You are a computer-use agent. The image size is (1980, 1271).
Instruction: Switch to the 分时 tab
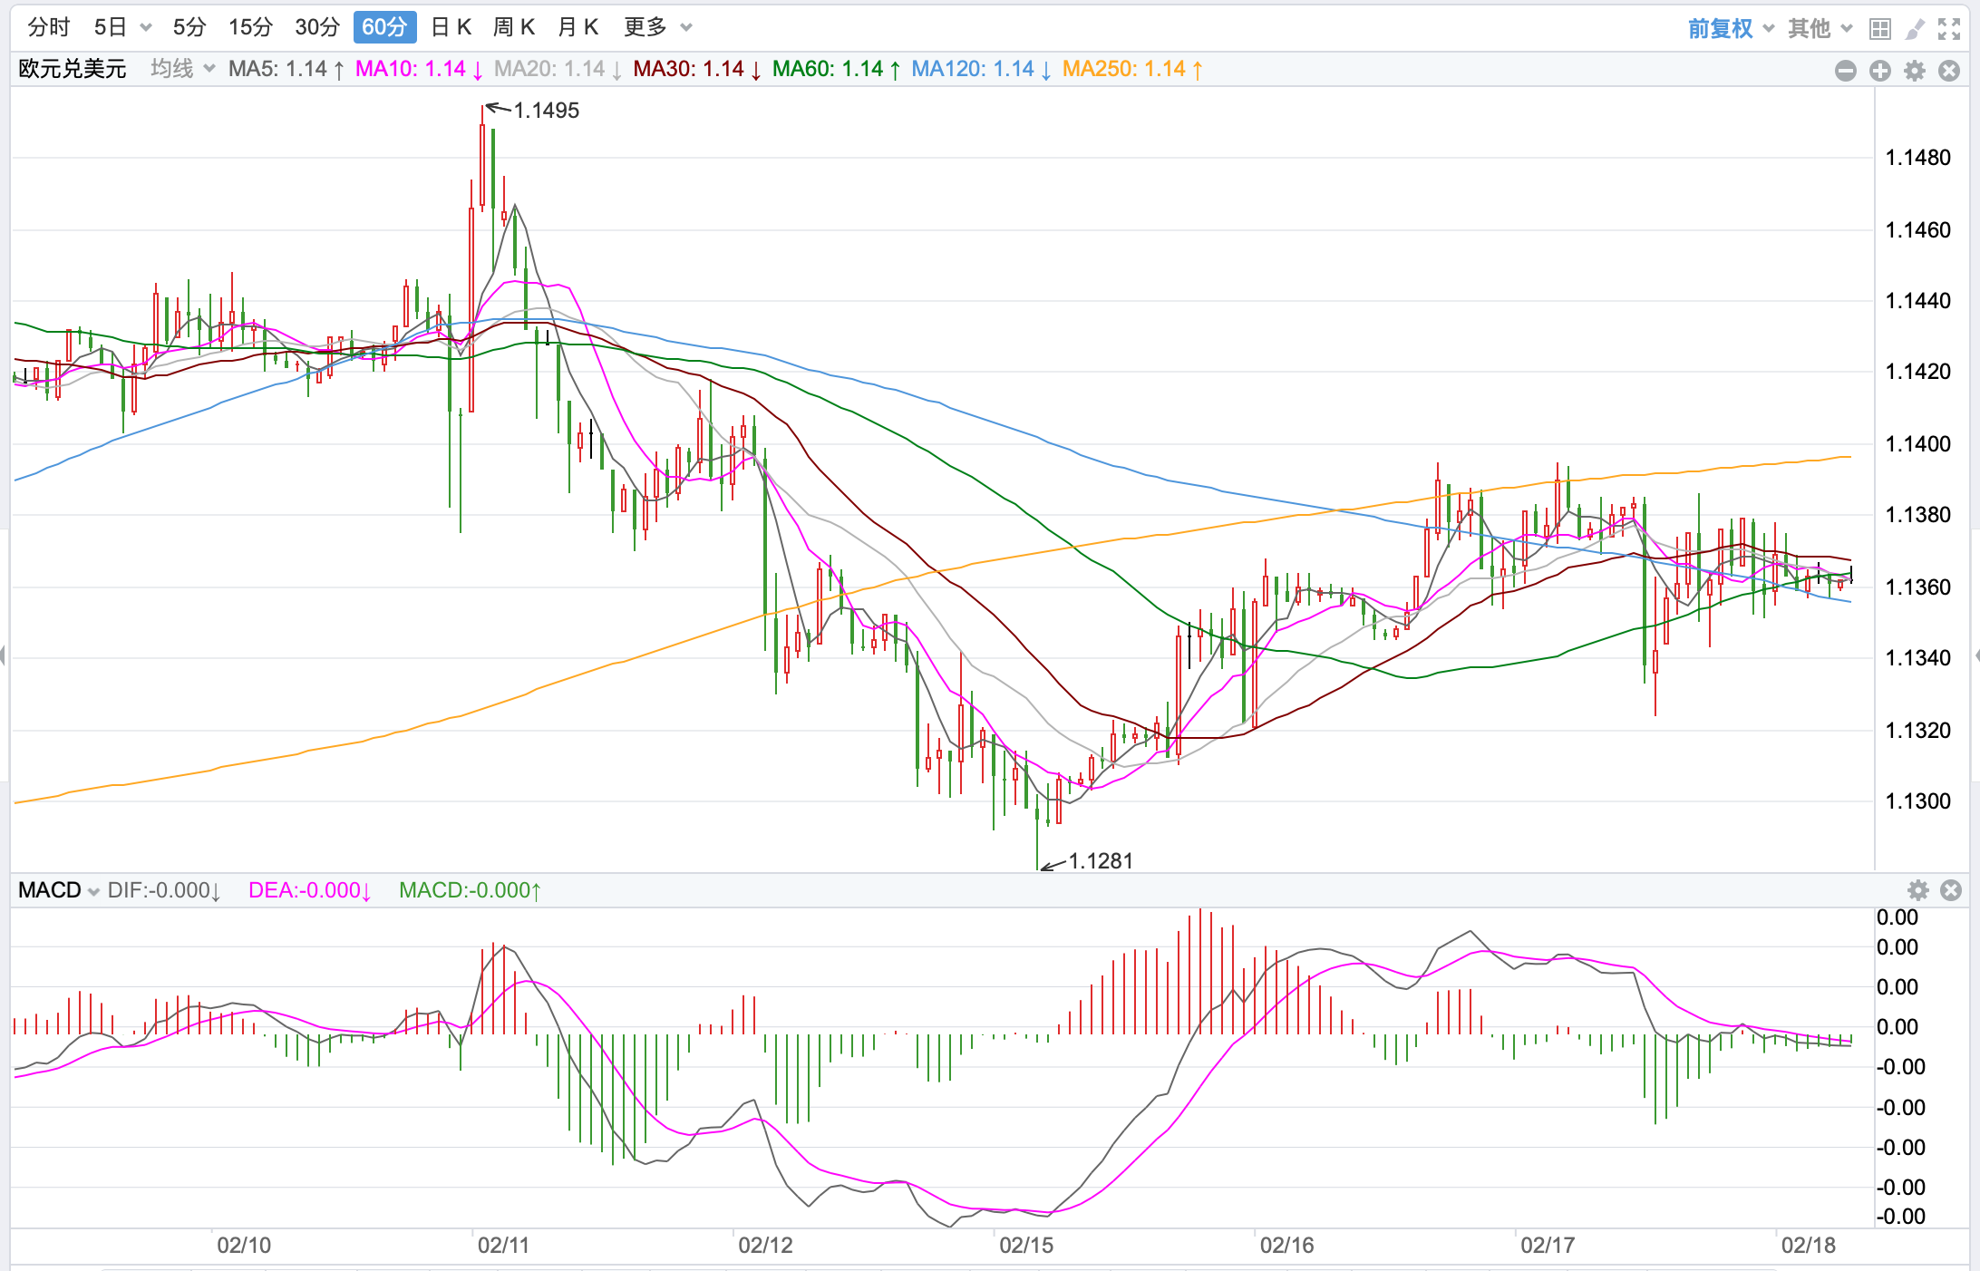pos(48,27)
